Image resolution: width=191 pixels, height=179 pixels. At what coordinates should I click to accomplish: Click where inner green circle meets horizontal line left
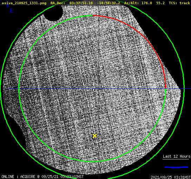coord(19,89)
